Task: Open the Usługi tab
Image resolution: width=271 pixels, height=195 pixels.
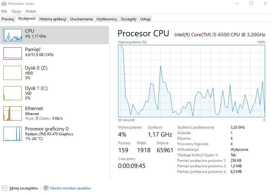Action: point(146,19)
